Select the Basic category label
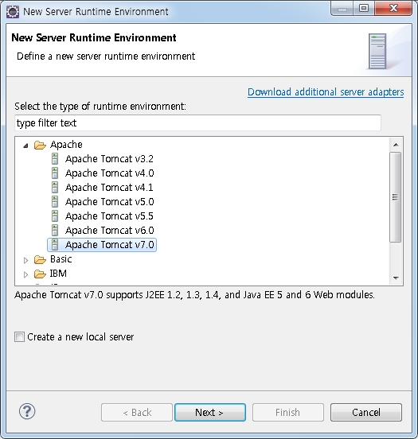418x439 pixels. [61, 259]
